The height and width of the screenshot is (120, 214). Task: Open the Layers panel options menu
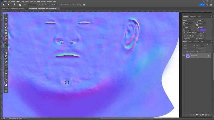coord(211,42)
